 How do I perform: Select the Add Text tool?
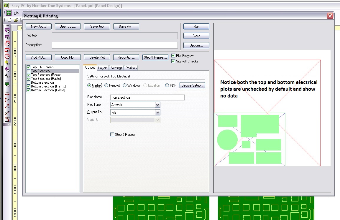(7, 76)
